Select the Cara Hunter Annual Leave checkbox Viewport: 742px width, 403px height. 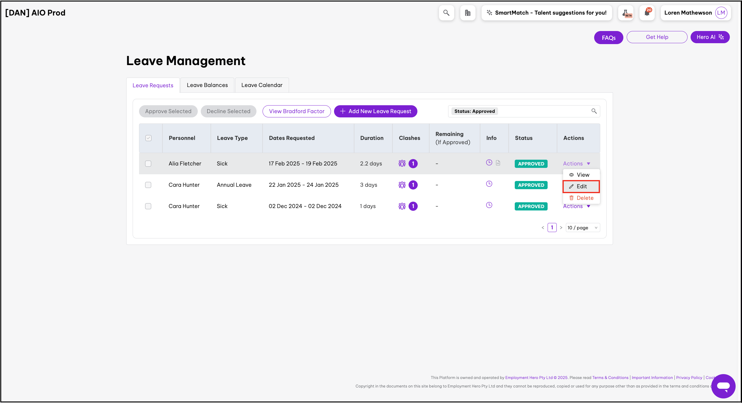[148, 185]
